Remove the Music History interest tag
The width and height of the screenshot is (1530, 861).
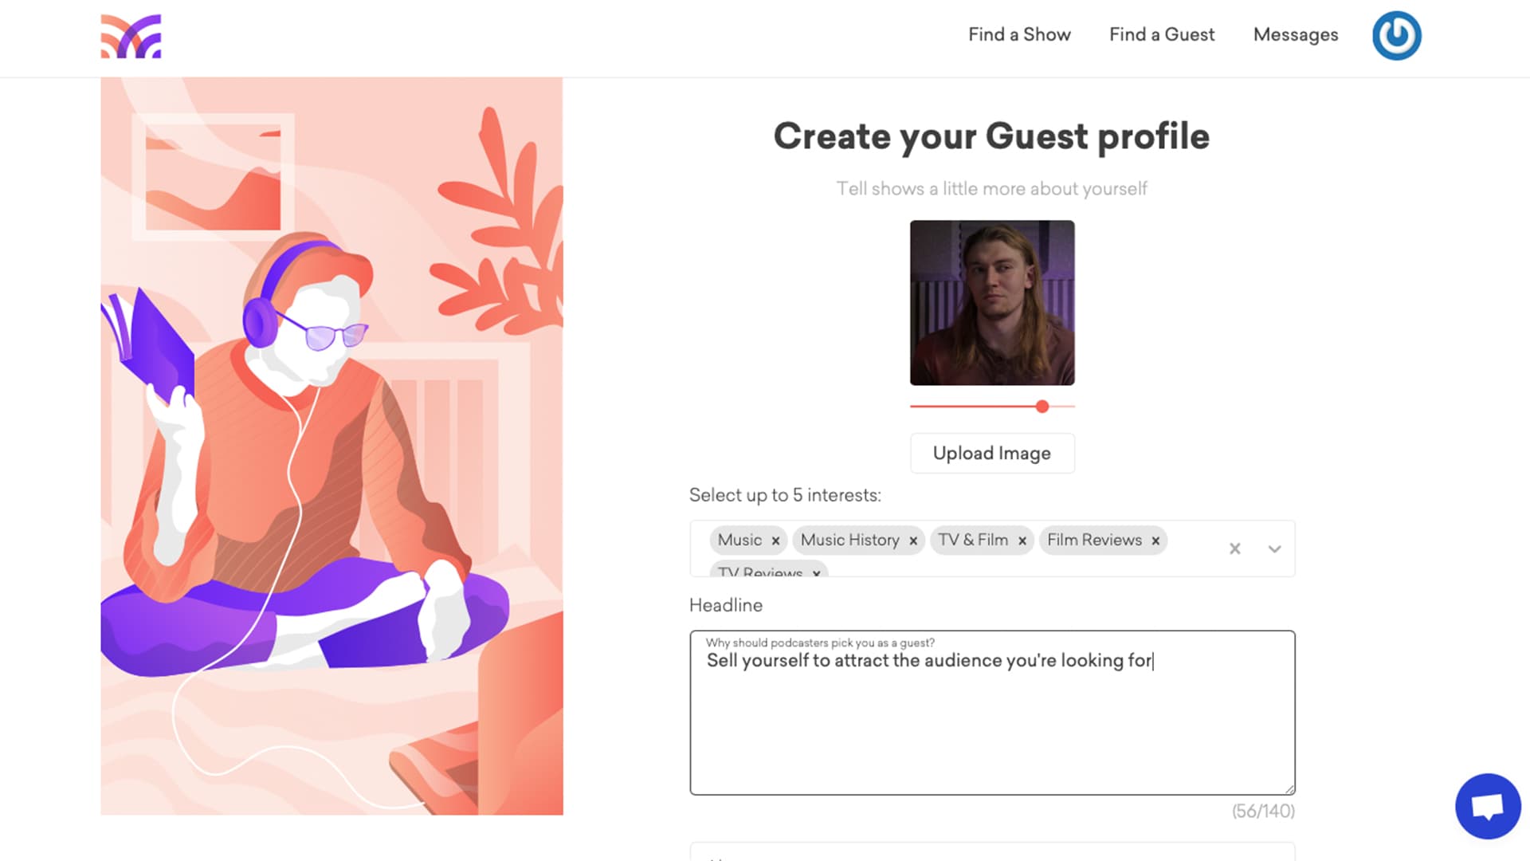(913, 541)
